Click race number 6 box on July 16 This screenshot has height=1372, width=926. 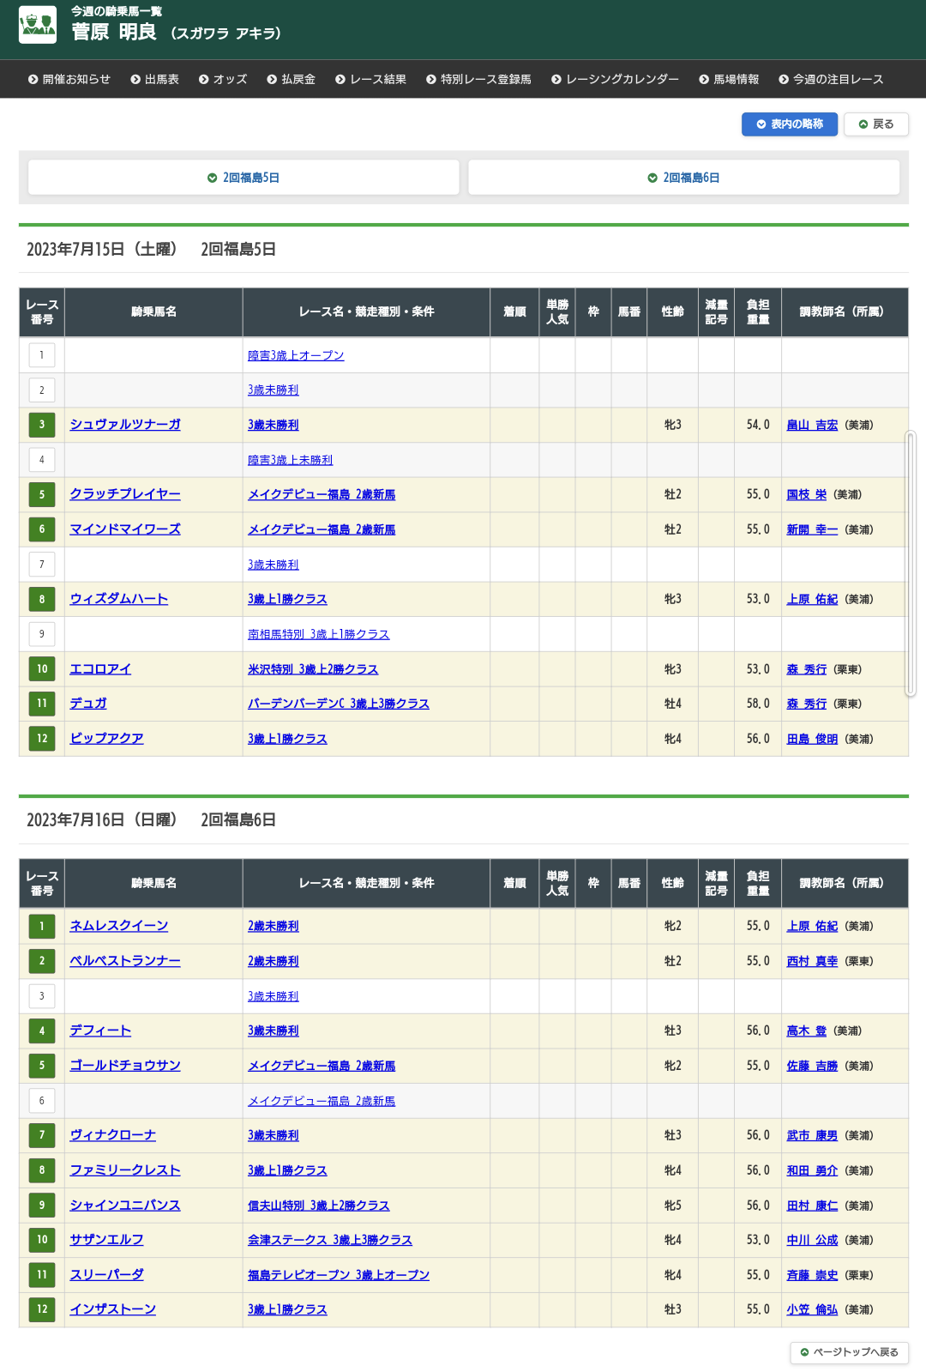[42, 1101]
